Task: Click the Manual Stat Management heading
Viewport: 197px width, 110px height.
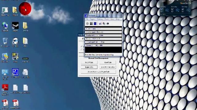Action: [98, 58]
